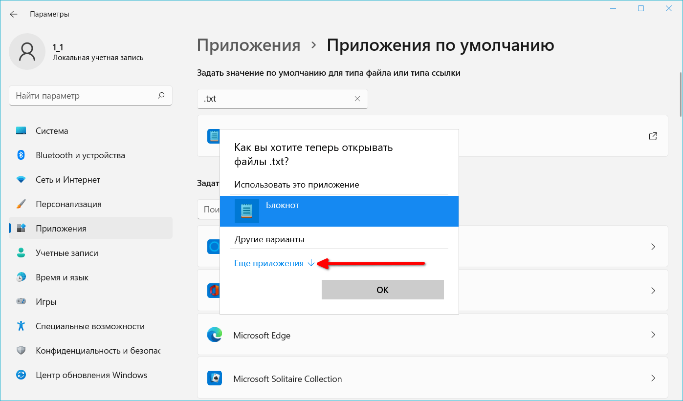
Task: Click the search magnifier in Найти параметр
Action: [161, 96]
